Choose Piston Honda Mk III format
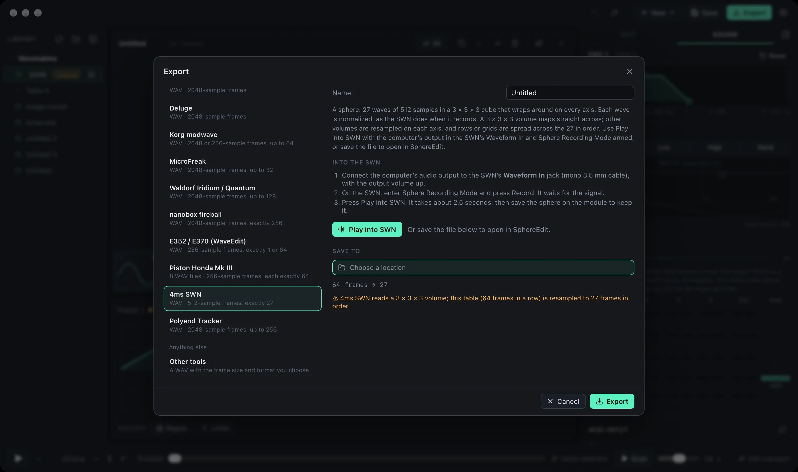The height and width of the screenshot is (472, 798). pos(242,272)
